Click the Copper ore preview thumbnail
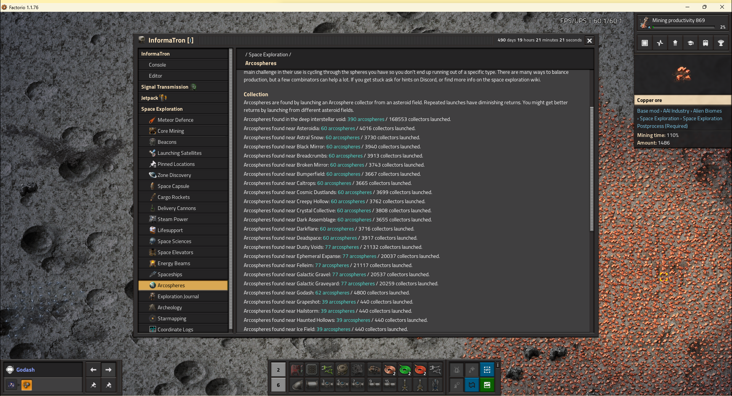Screen dimensions: 732x396 (683, 75)
